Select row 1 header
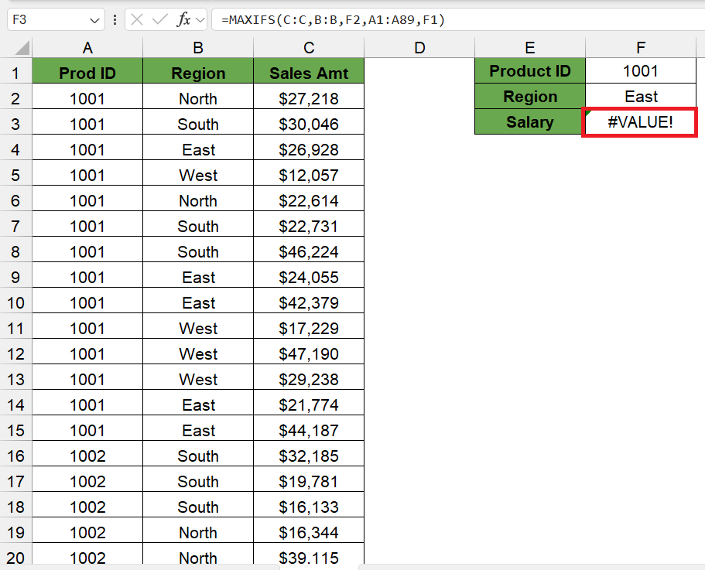 (15, 73)
